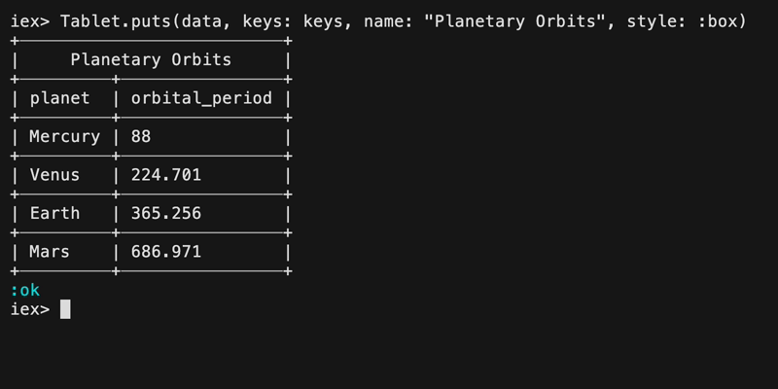Select the Venus planet cell
This screenshot has height=389, width=778.
tap(54, 175)
